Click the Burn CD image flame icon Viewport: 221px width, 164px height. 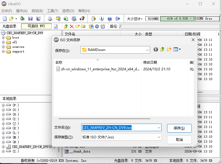(x=82, y=18)
